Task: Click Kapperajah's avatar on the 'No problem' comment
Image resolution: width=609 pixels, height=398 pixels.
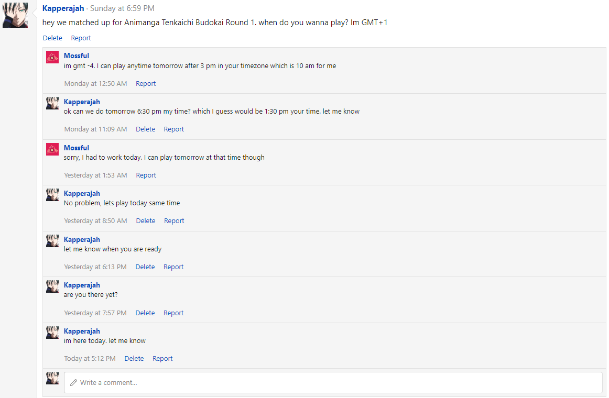Action: pos(52,195)
